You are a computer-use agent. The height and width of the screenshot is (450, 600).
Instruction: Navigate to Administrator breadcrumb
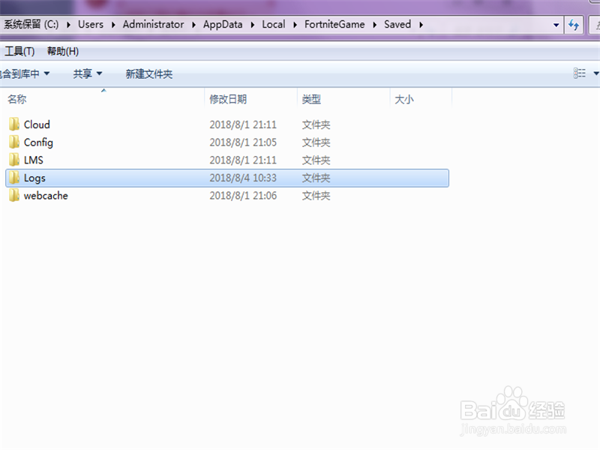153,25
